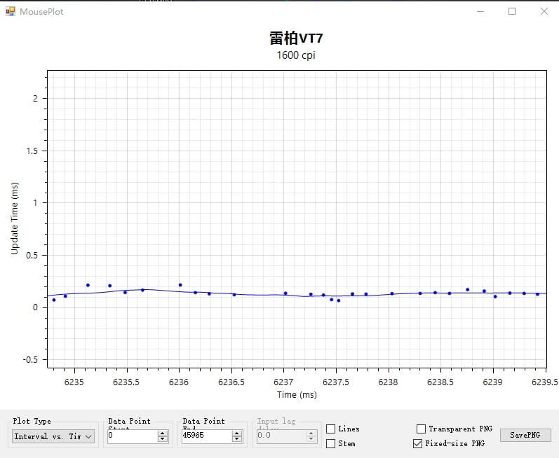
Task: Click the SavePNG button
Action: 525,435
